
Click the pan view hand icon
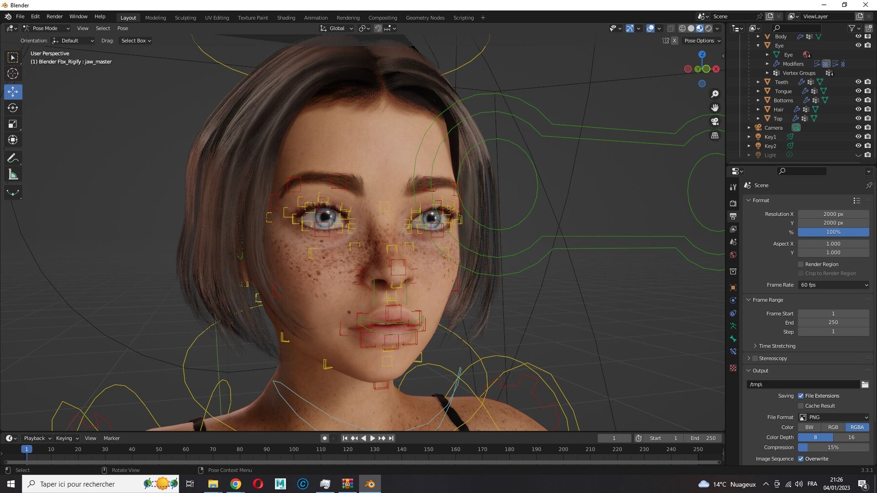715,108
